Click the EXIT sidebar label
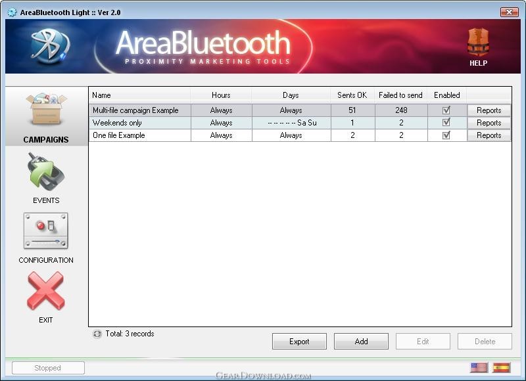Viewport: 526px width, 381px height. (x=45, y=320)
